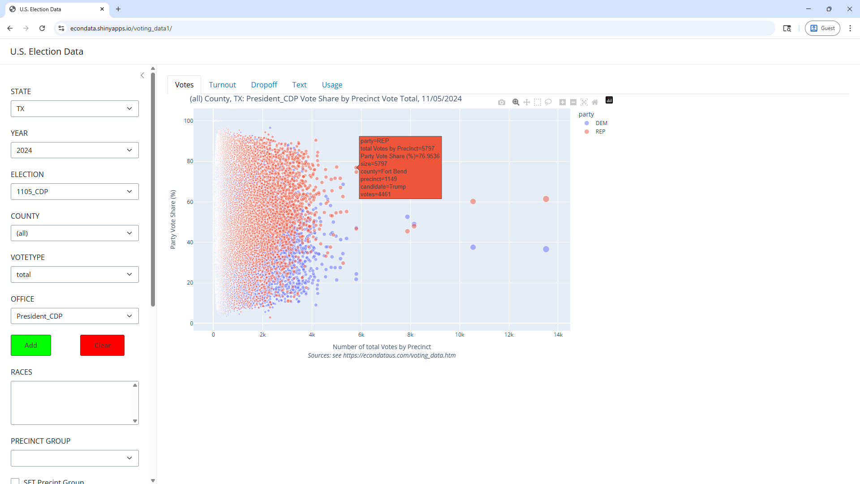860x484 pixels.
Task: Open the Dropoff tab
Action: [x=264, y=85]
